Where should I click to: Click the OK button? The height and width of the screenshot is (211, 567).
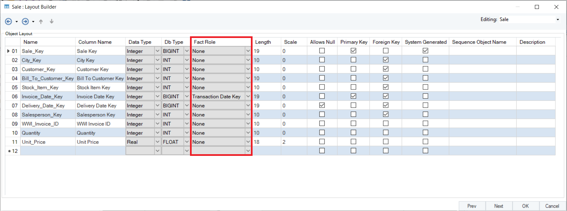tap(525, 206)
